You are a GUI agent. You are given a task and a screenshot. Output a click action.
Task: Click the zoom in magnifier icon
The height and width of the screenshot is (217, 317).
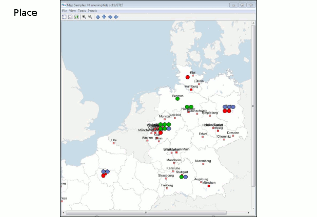[x=84, y=17]
